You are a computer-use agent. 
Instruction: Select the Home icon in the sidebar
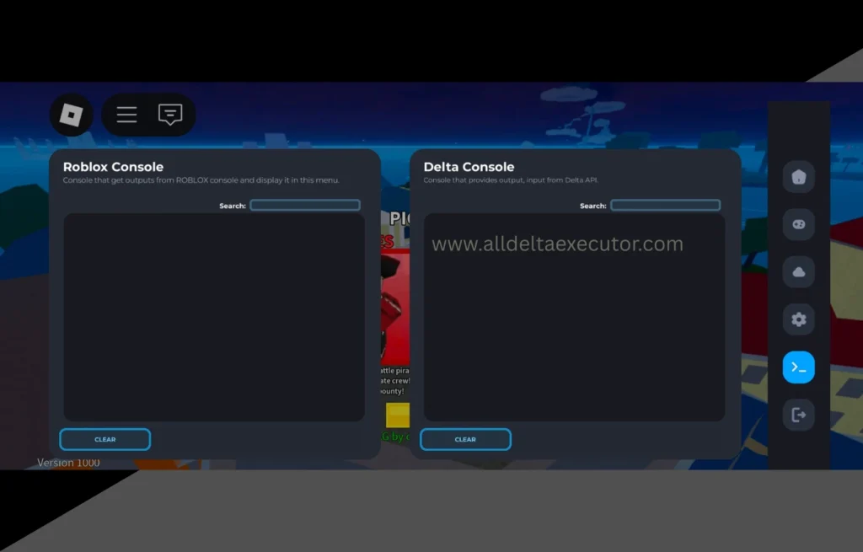pyautogui.click(x=798, y=176)
